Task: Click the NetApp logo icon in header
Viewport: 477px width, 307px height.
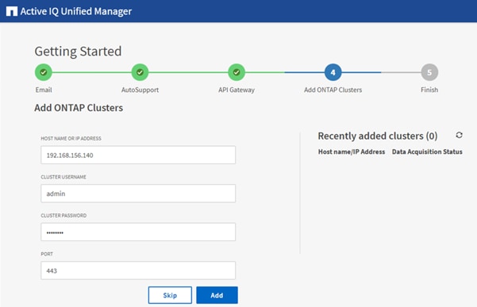Action: click(12, 12)
